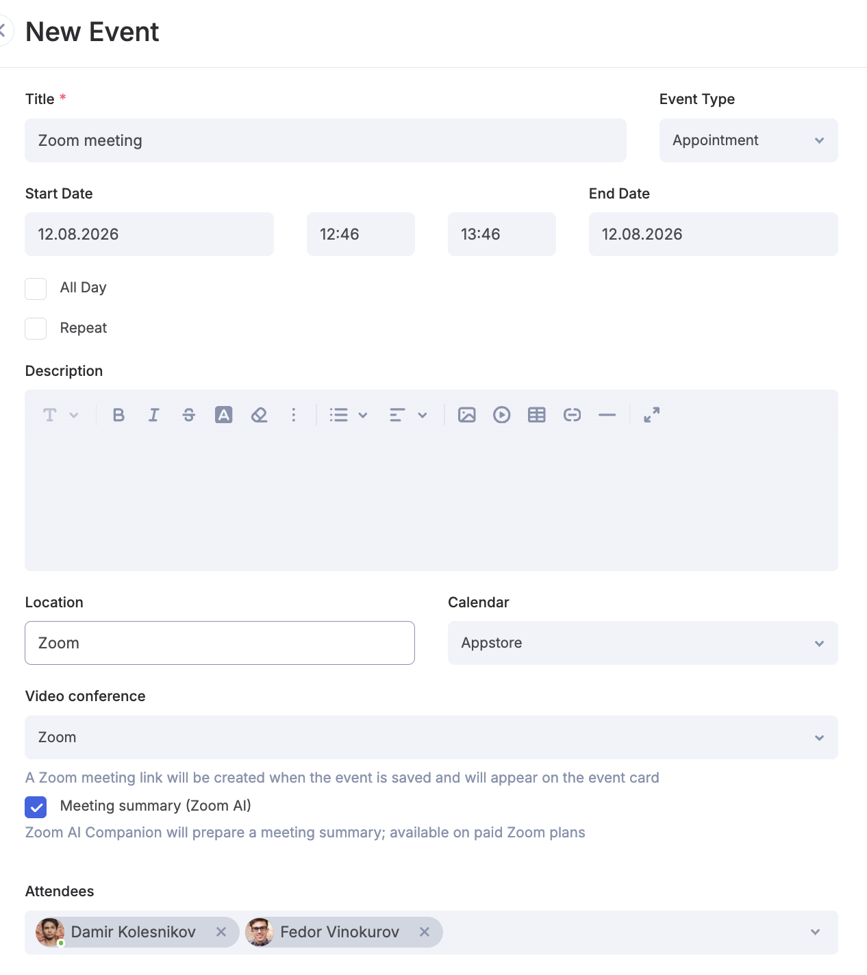Image resolution: width=867 pixels, height=975 pixels.
Task: Toggle italic formatting
Action: [153, 415]
